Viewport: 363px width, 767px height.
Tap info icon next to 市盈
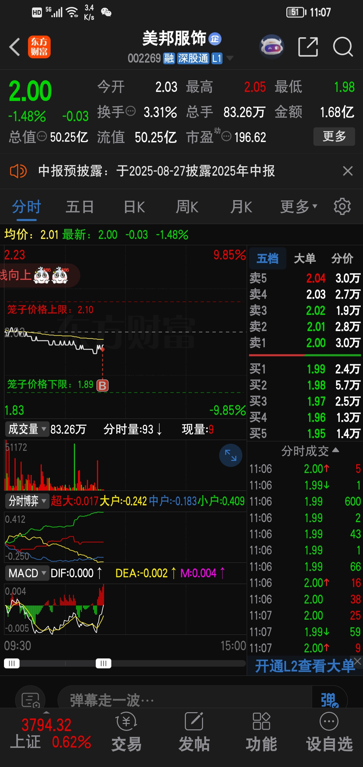[227, 136]
